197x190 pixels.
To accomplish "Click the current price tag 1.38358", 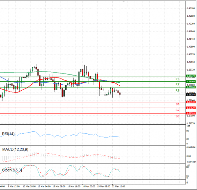I will pos(190,95).
